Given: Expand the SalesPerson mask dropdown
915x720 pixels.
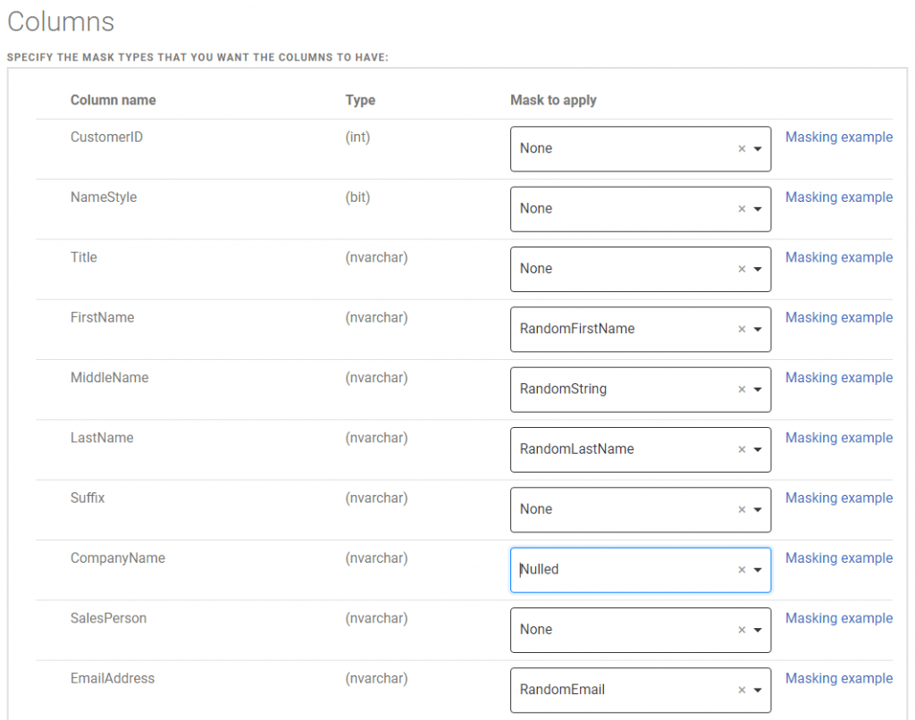Looking at the screenshot, I should pyautogui.click(x=757, y=630).
